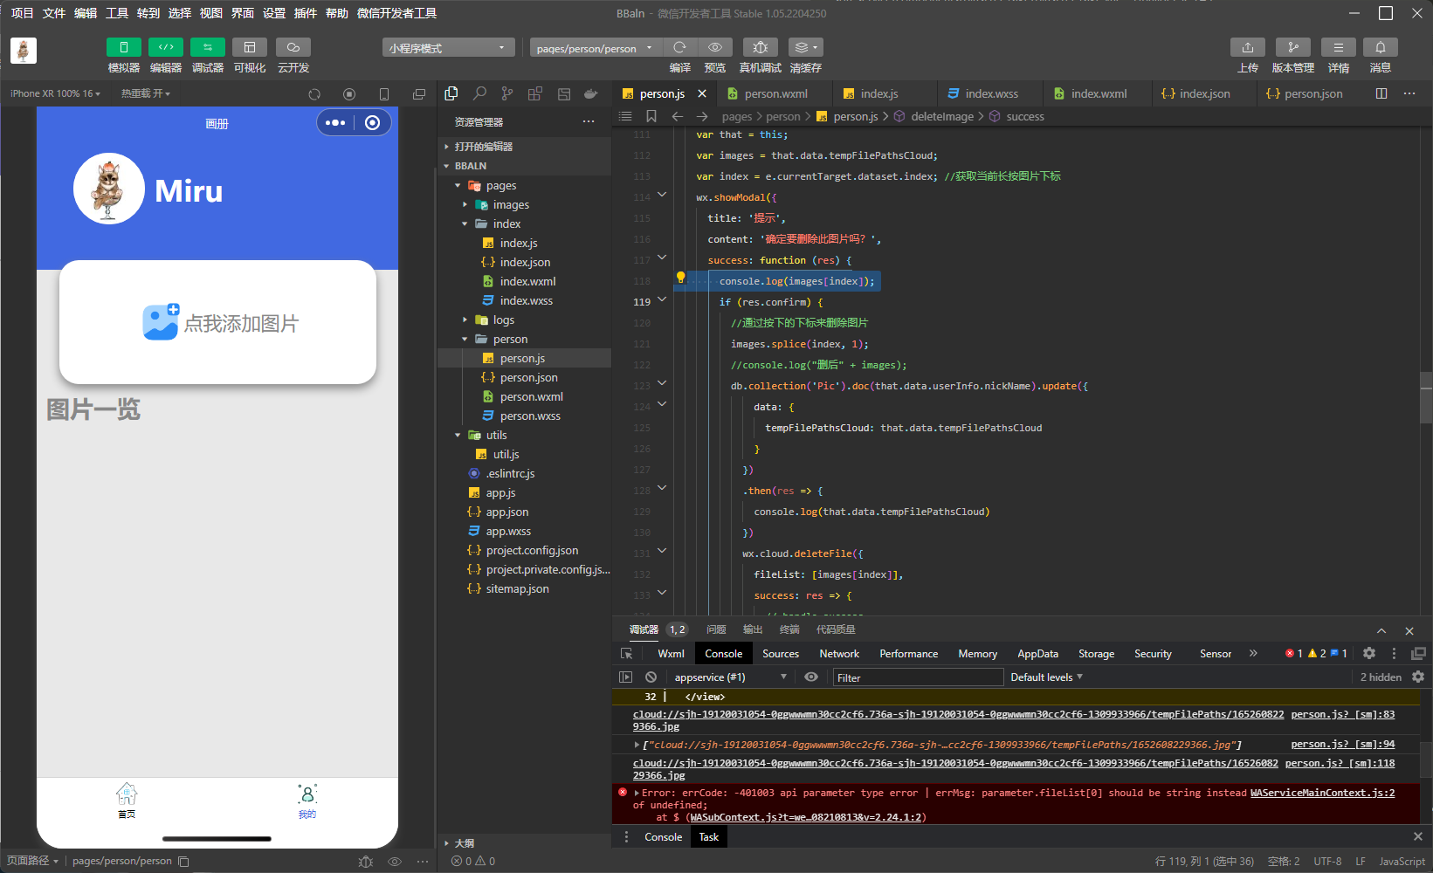Expand the open editors section

(524, 147)
